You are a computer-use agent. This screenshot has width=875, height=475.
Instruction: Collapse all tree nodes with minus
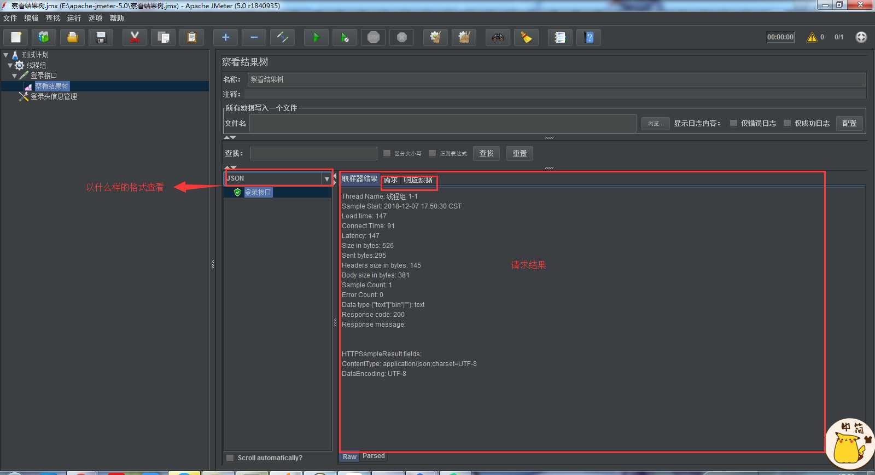[254, 37]
